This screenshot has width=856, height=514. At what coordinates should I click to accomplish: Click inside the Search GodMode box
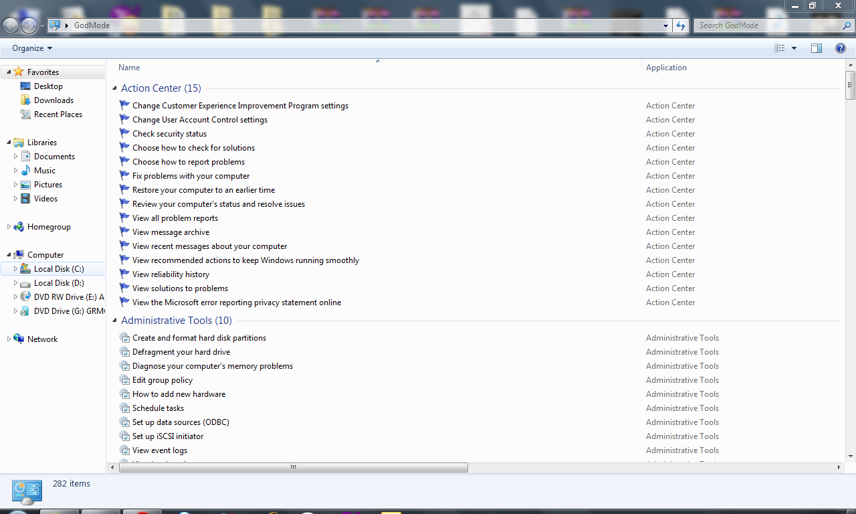click(x=768, y=25)
